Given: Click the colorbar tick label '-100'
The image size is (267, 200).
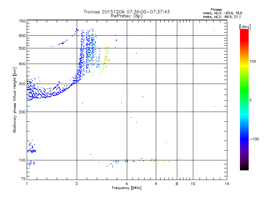Looking at the screenshot, I should click(x=254, y=139).
